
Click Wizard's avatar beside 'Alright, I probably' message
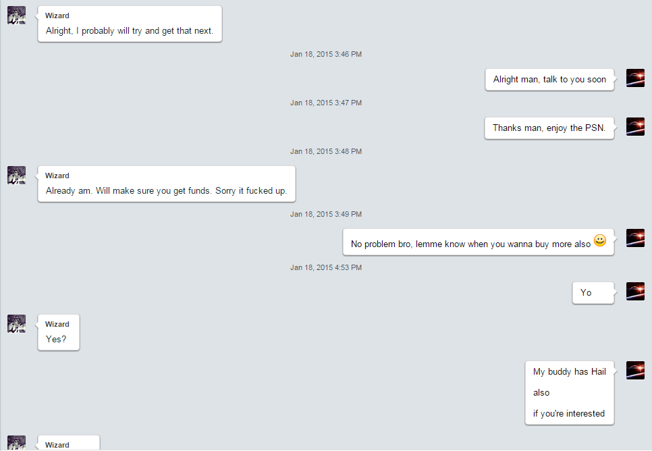click(17, 16)
